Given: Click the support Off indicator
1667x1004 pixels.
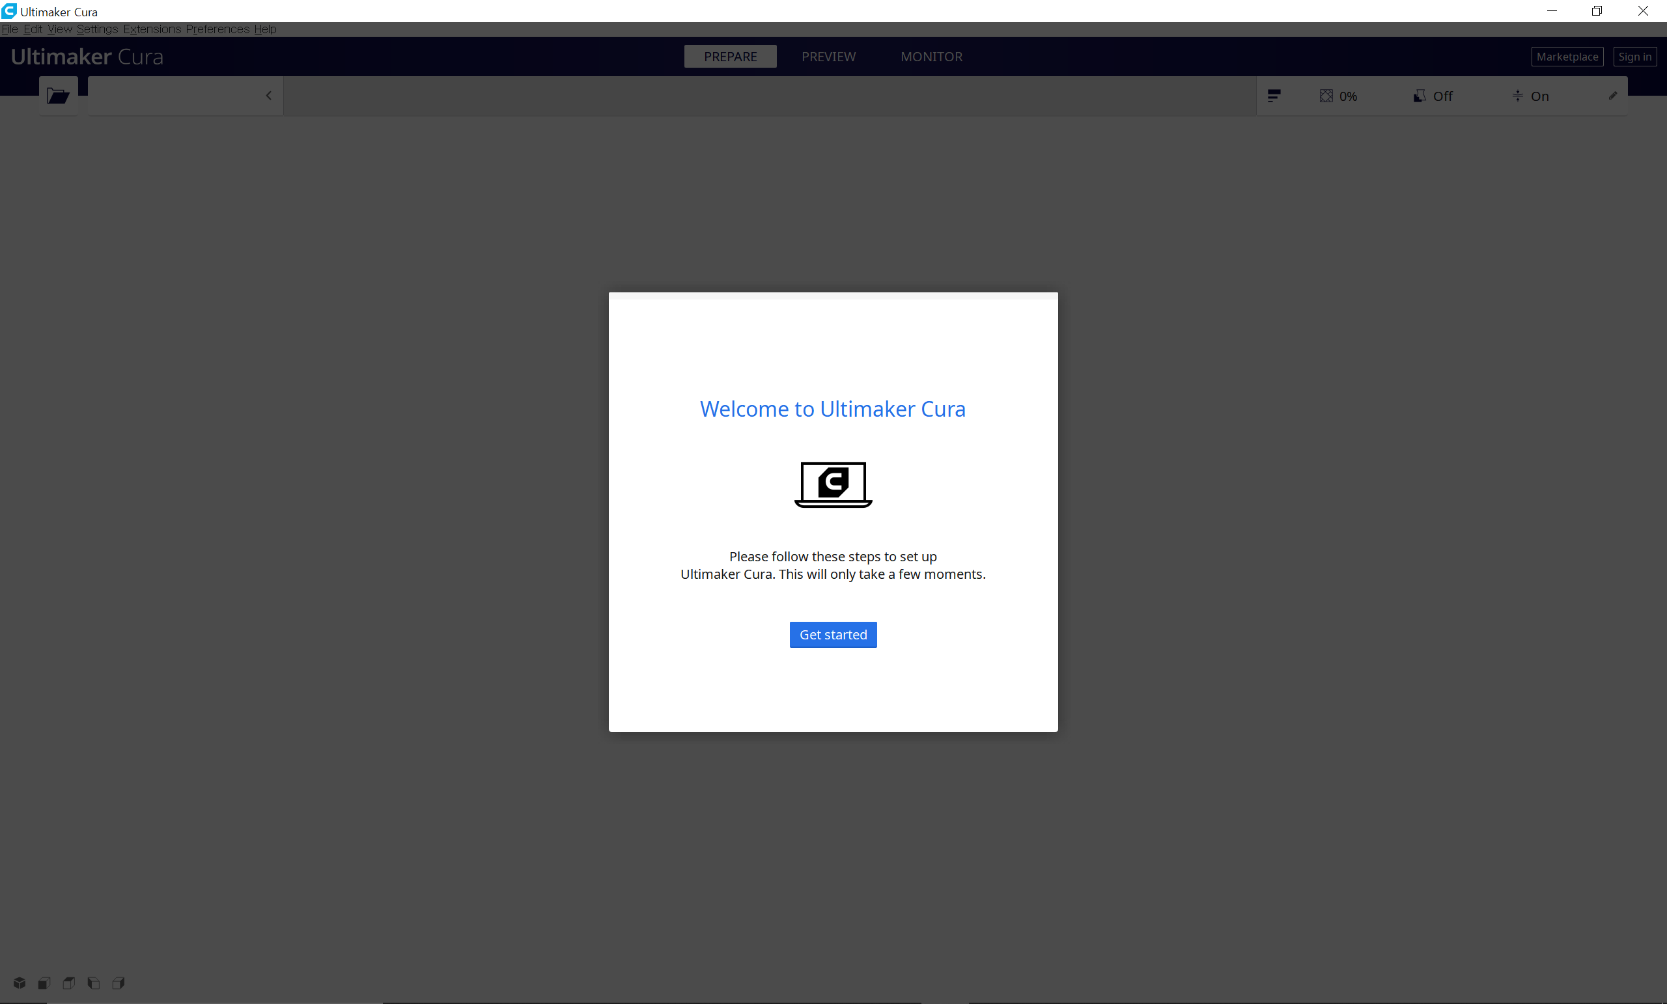Looking at the screenshot, I should [1433, 96].
